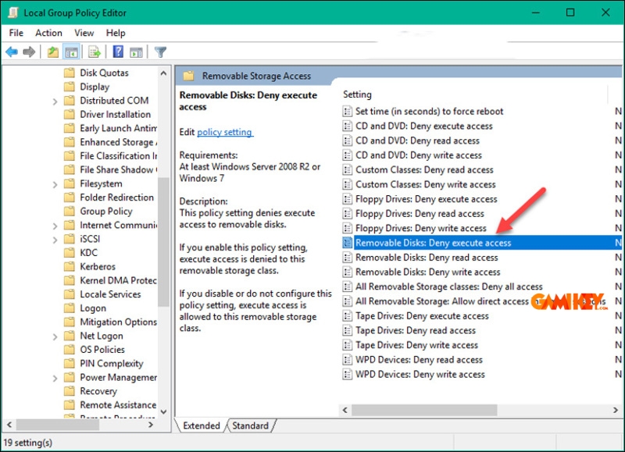Screen dimensions: 625x452
Task: Click tree scrollbar up arrow
Action: pos(163,73)
